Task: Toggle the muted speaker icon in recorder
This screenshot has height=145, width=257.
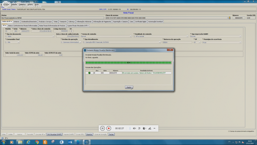Action: pos(134,129)
